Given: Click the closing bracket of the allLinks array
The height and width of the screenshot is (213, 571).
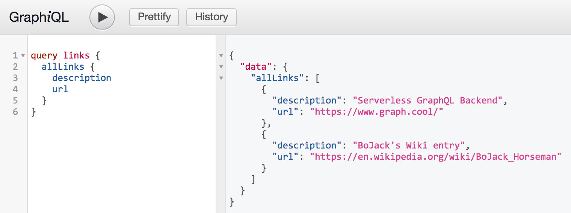Looking at the screenshot, I should tap(253, 180).
